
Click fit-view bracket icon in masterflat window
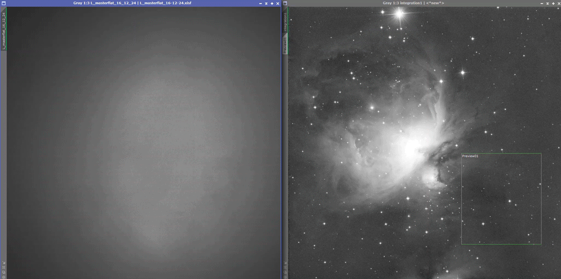(3, 267)
